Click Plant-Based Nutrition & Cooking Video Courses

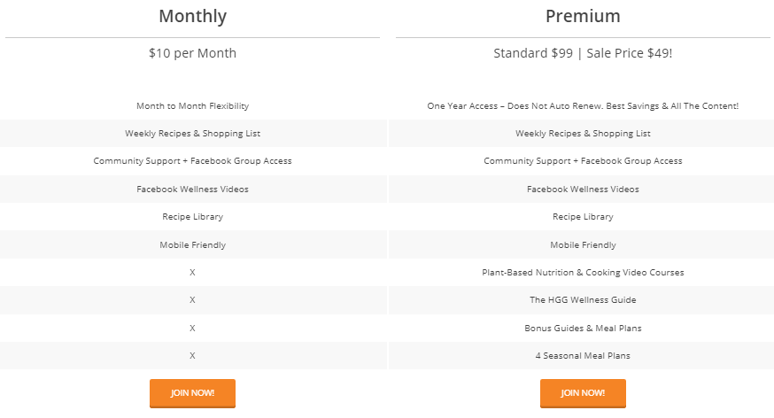(x=583, y=273)
